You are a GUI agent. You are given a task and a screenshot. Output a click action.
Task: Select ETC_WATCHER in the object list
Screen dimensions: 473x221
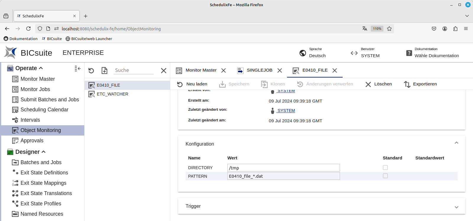pyautogui.click(x=127, y=94)
